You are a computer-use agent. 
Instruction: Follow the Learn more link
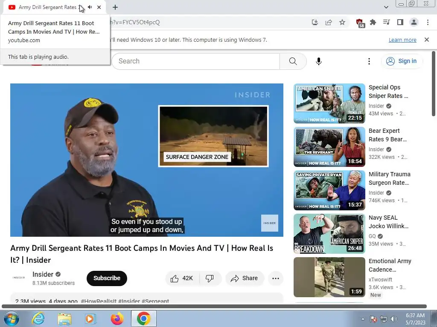tap(402, 40)
